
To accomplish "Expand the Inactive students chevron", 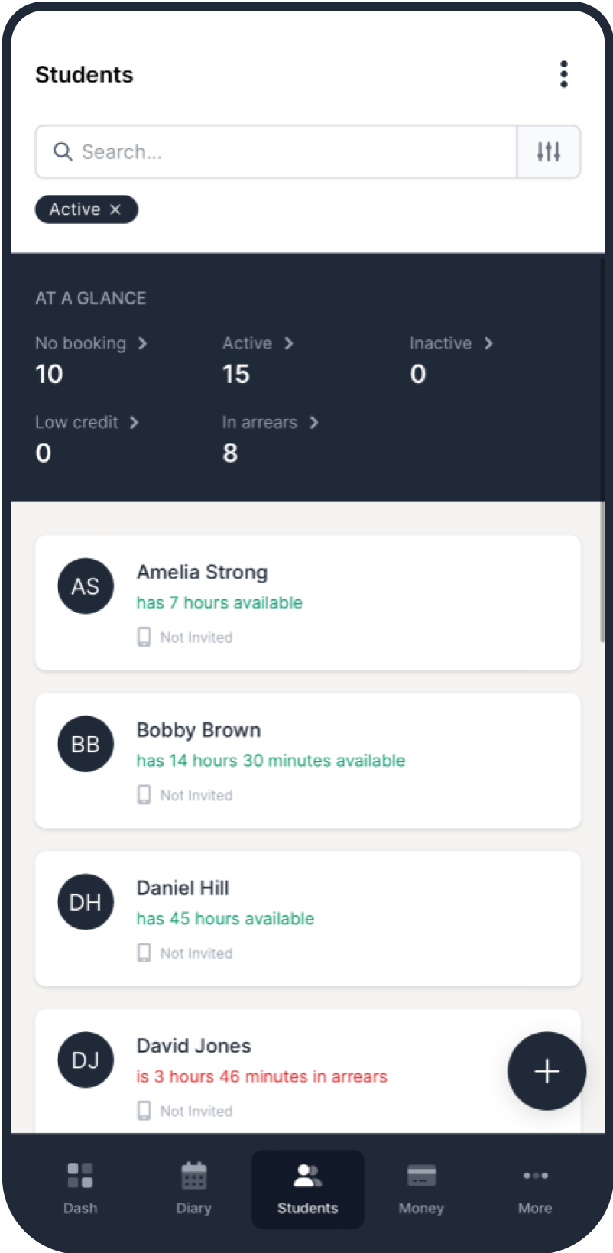I will tap(488, 344).
